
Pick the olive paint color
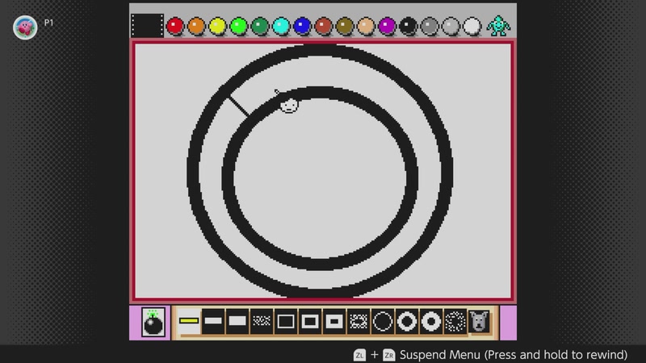[345, 26]
